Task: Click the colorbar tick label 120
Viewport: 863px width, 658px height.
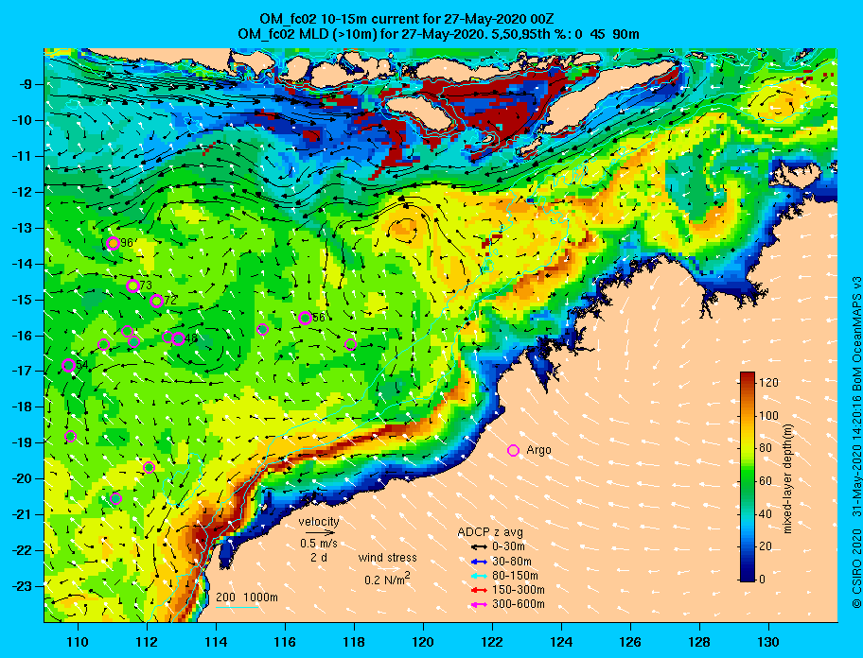Action: 768,383
